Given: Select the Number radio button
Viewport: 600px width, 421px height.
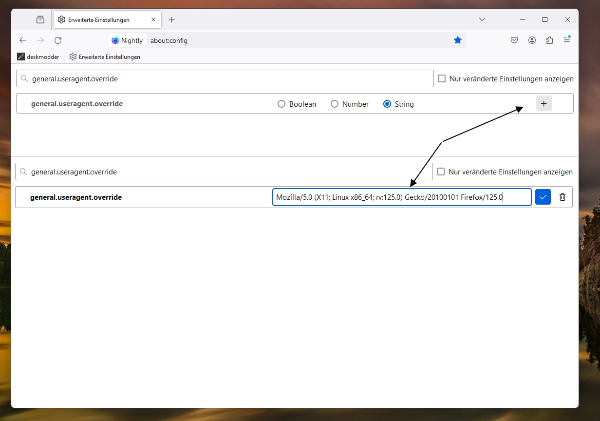Looking at the screenshot, I should 334,104.
